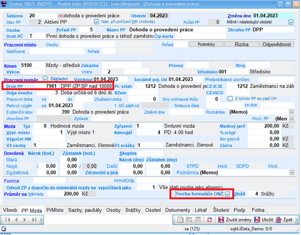The width and height of the screenshot is (301, 235).
Task: Uncheck 'Měnit i následující období' checkbox
Action: coord(290,22)
